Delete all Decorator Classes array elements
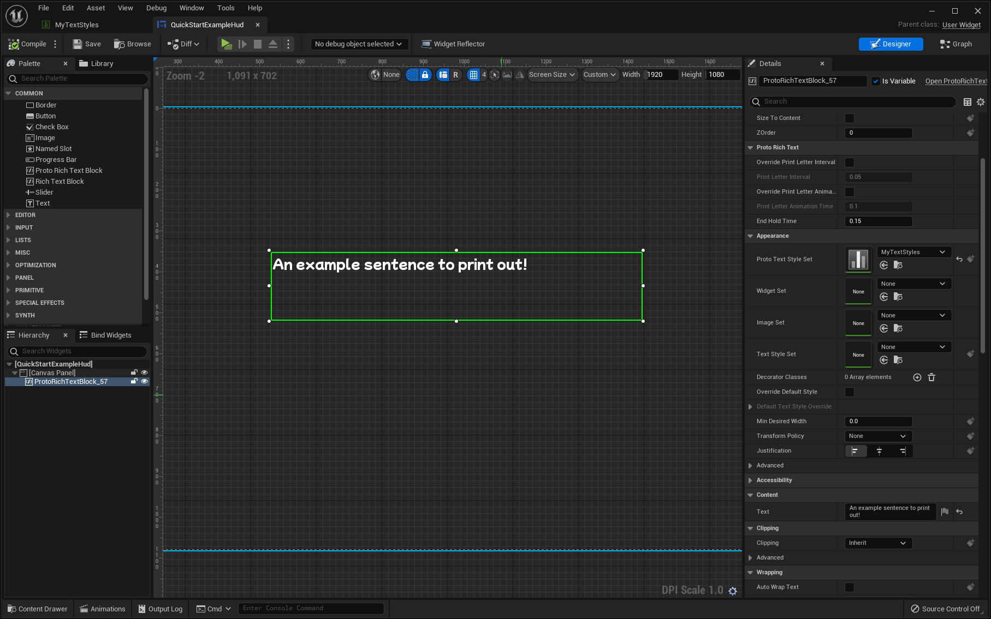The image size is (991, 619). pos(931,377)
